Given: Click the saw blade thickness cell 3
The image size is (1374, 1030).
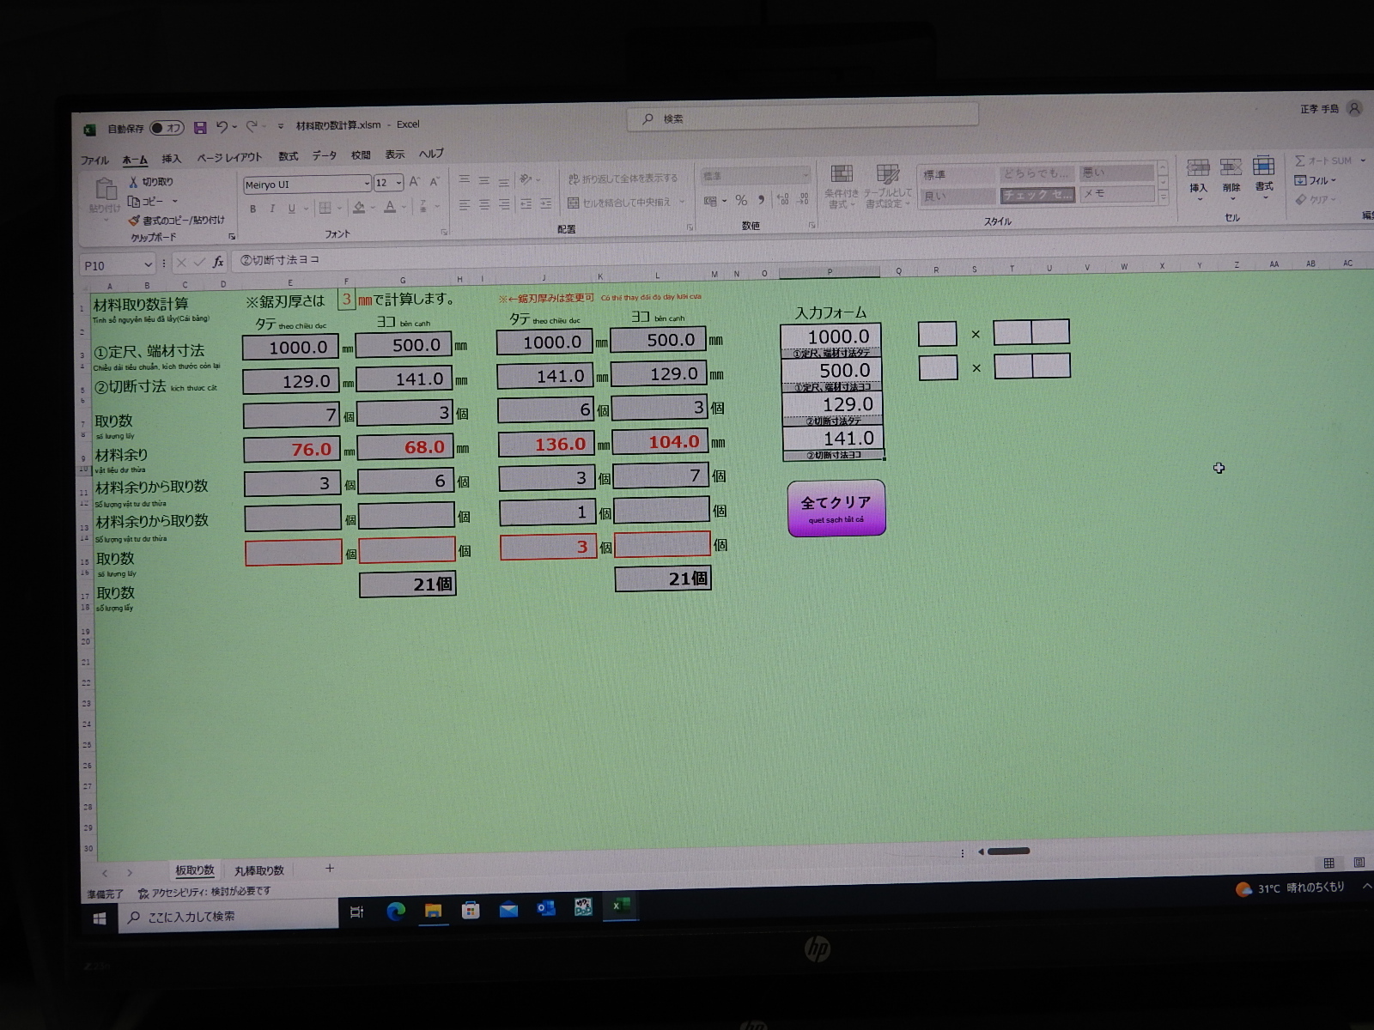Looking at the screenshot, I should [x=346, y=300].
